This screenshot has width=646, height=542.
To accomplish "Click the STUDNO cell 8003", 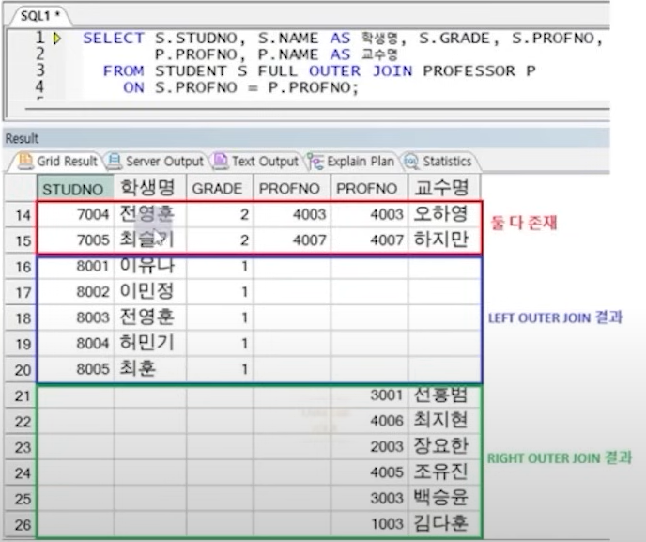I will pyautogui.click(x=75, y=317).
